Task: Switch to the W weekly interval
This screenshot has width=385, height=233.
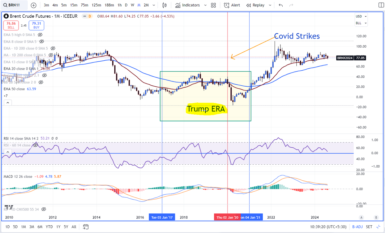Action: click(x=133, y=5)
